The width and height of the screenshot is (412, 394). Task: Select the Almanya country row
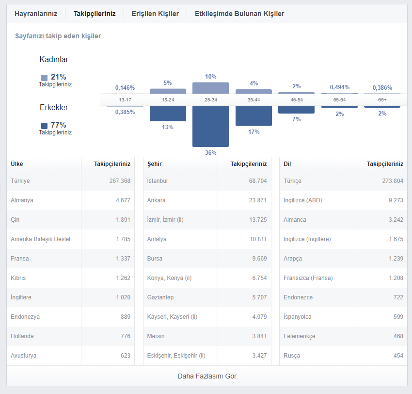click(70, 200)
